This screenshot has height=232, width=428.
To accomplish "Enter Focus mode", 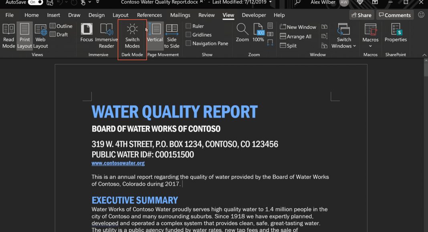I will (87, 33).
